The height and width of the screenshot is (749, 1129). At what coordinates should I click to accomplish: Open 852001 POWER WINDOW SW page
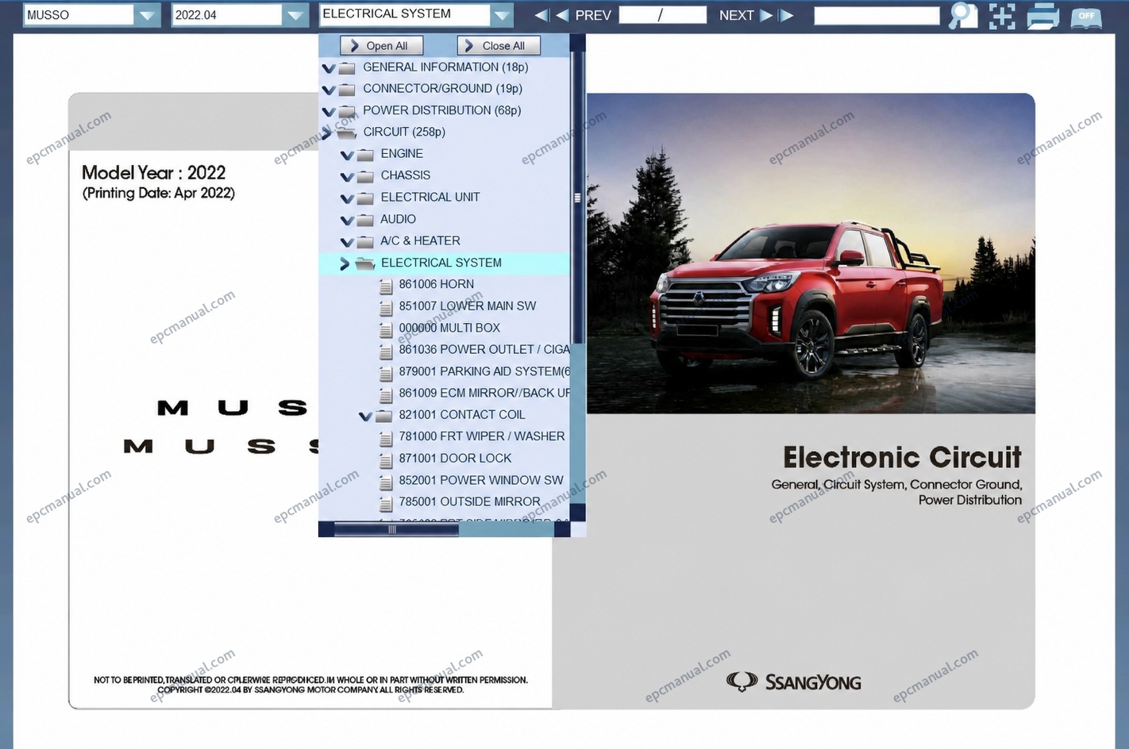tap(480, 480)
